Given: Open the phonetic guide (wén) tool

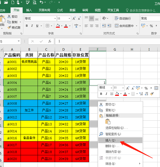Looking at the screenshot, I should click(x=76, y=26).
